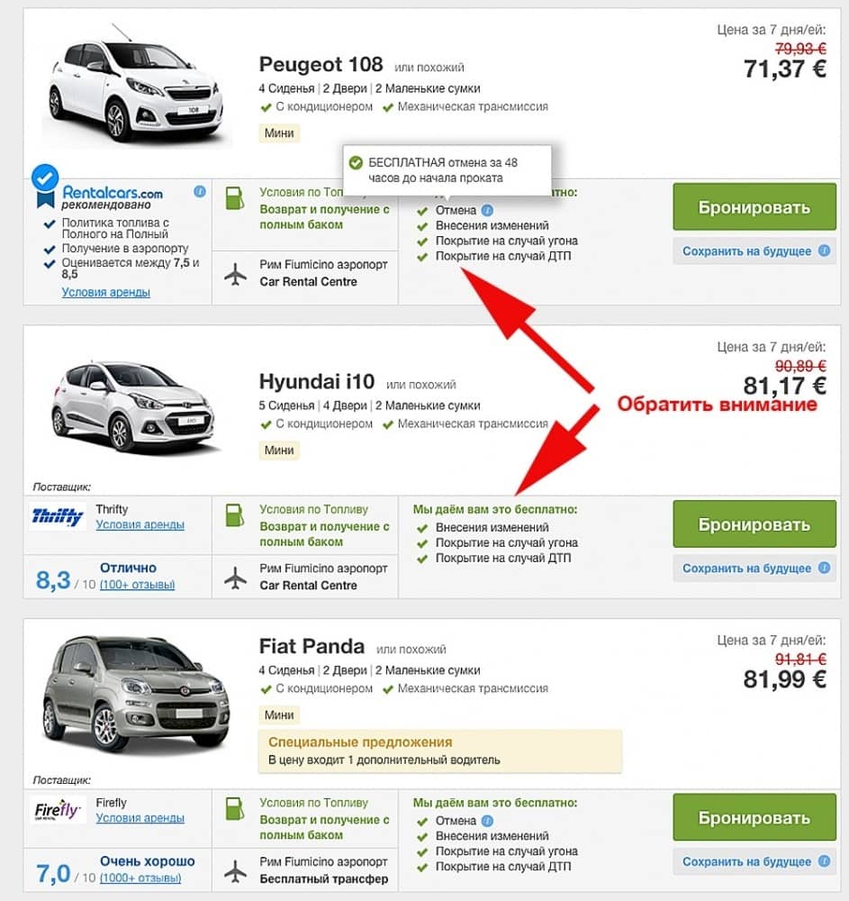Book the Fiat Panda with Бронировать
The height and width of the screenshot is (901, 849).
(754, 817)
